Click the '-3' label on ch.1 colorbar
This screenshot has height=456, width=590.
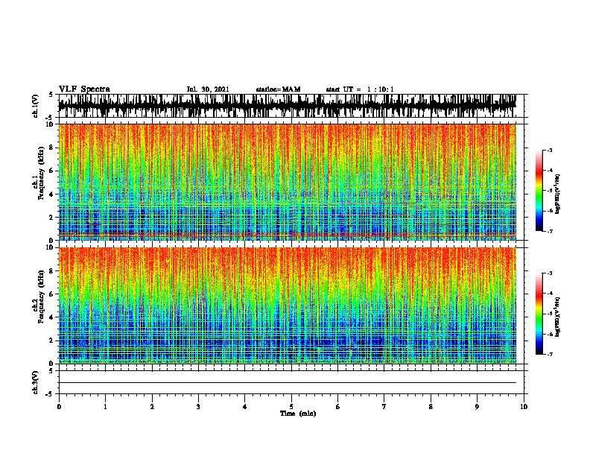coord(550,151)
